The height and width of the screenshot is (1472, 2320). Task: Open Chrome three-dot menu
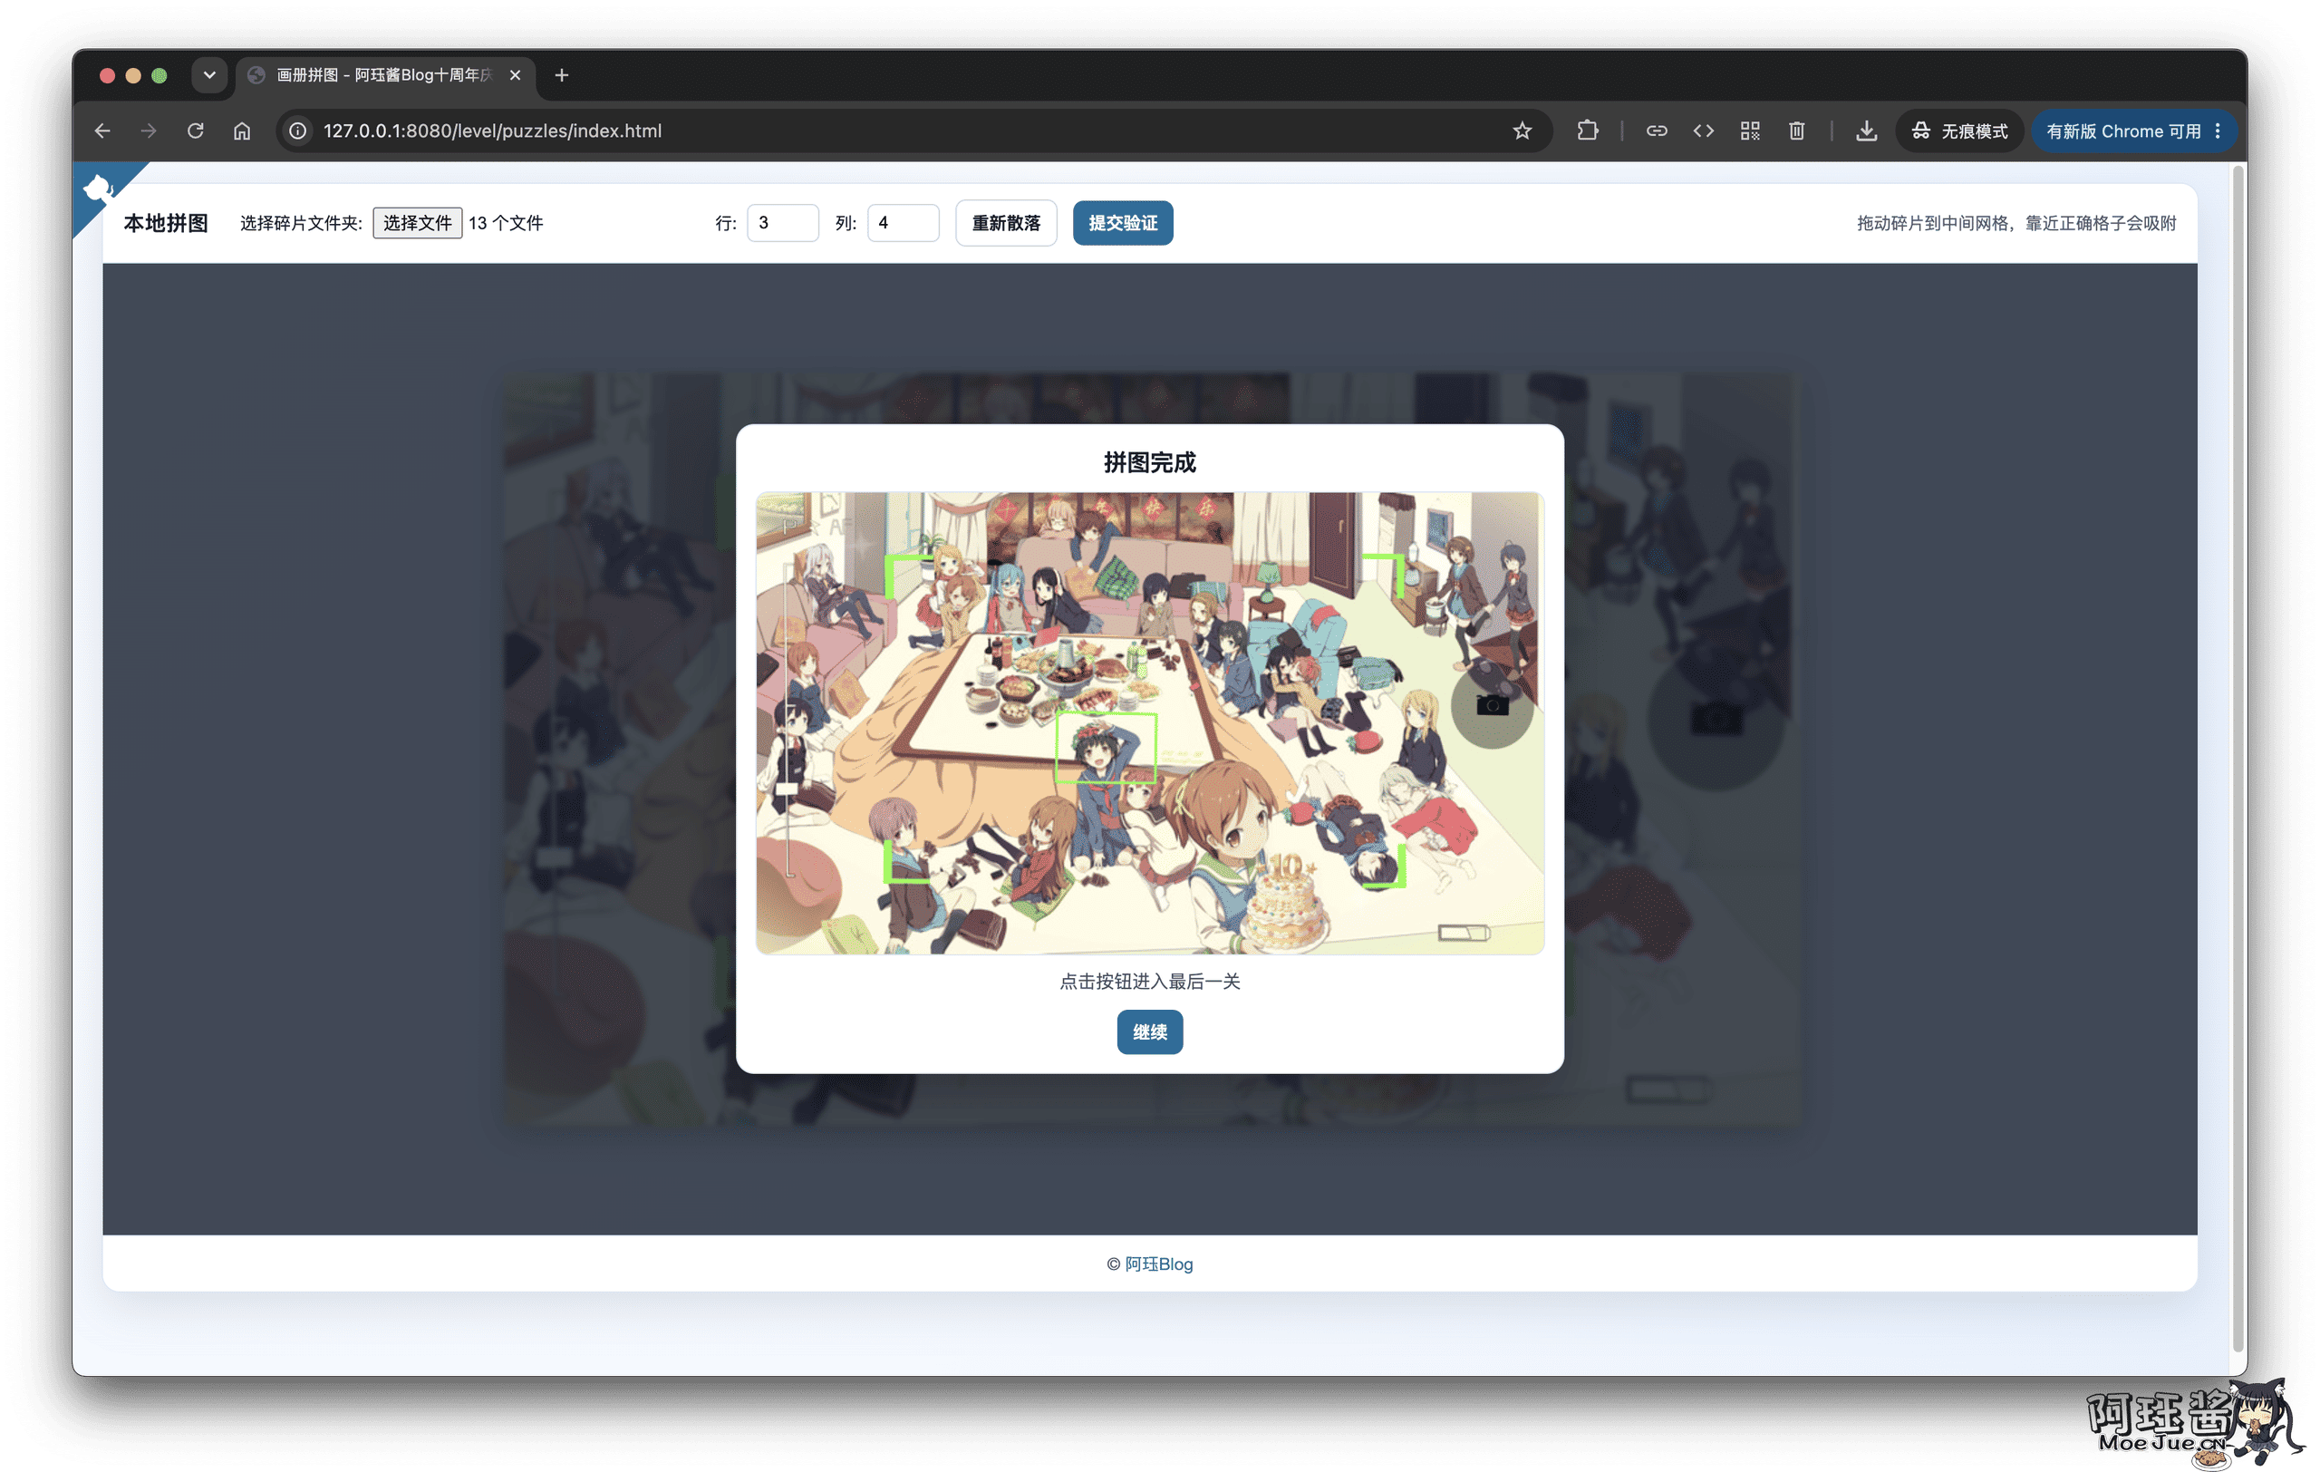(2218, 131)
